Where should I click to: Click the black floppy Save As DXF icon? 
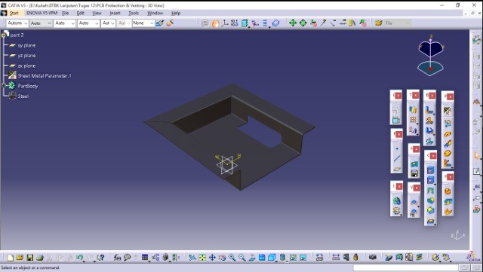click(414, 174)
